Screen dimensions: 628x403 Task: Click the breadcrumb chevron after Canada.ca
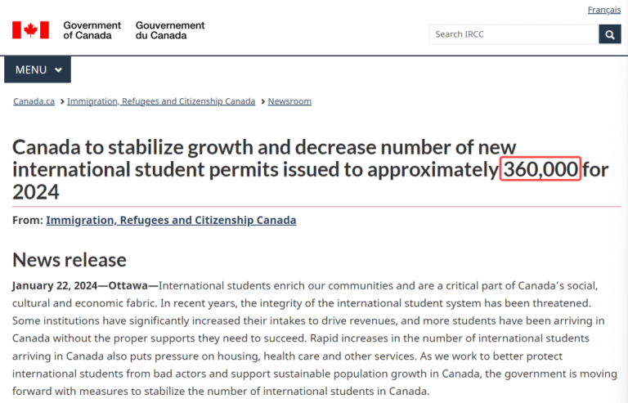(62, 101)
